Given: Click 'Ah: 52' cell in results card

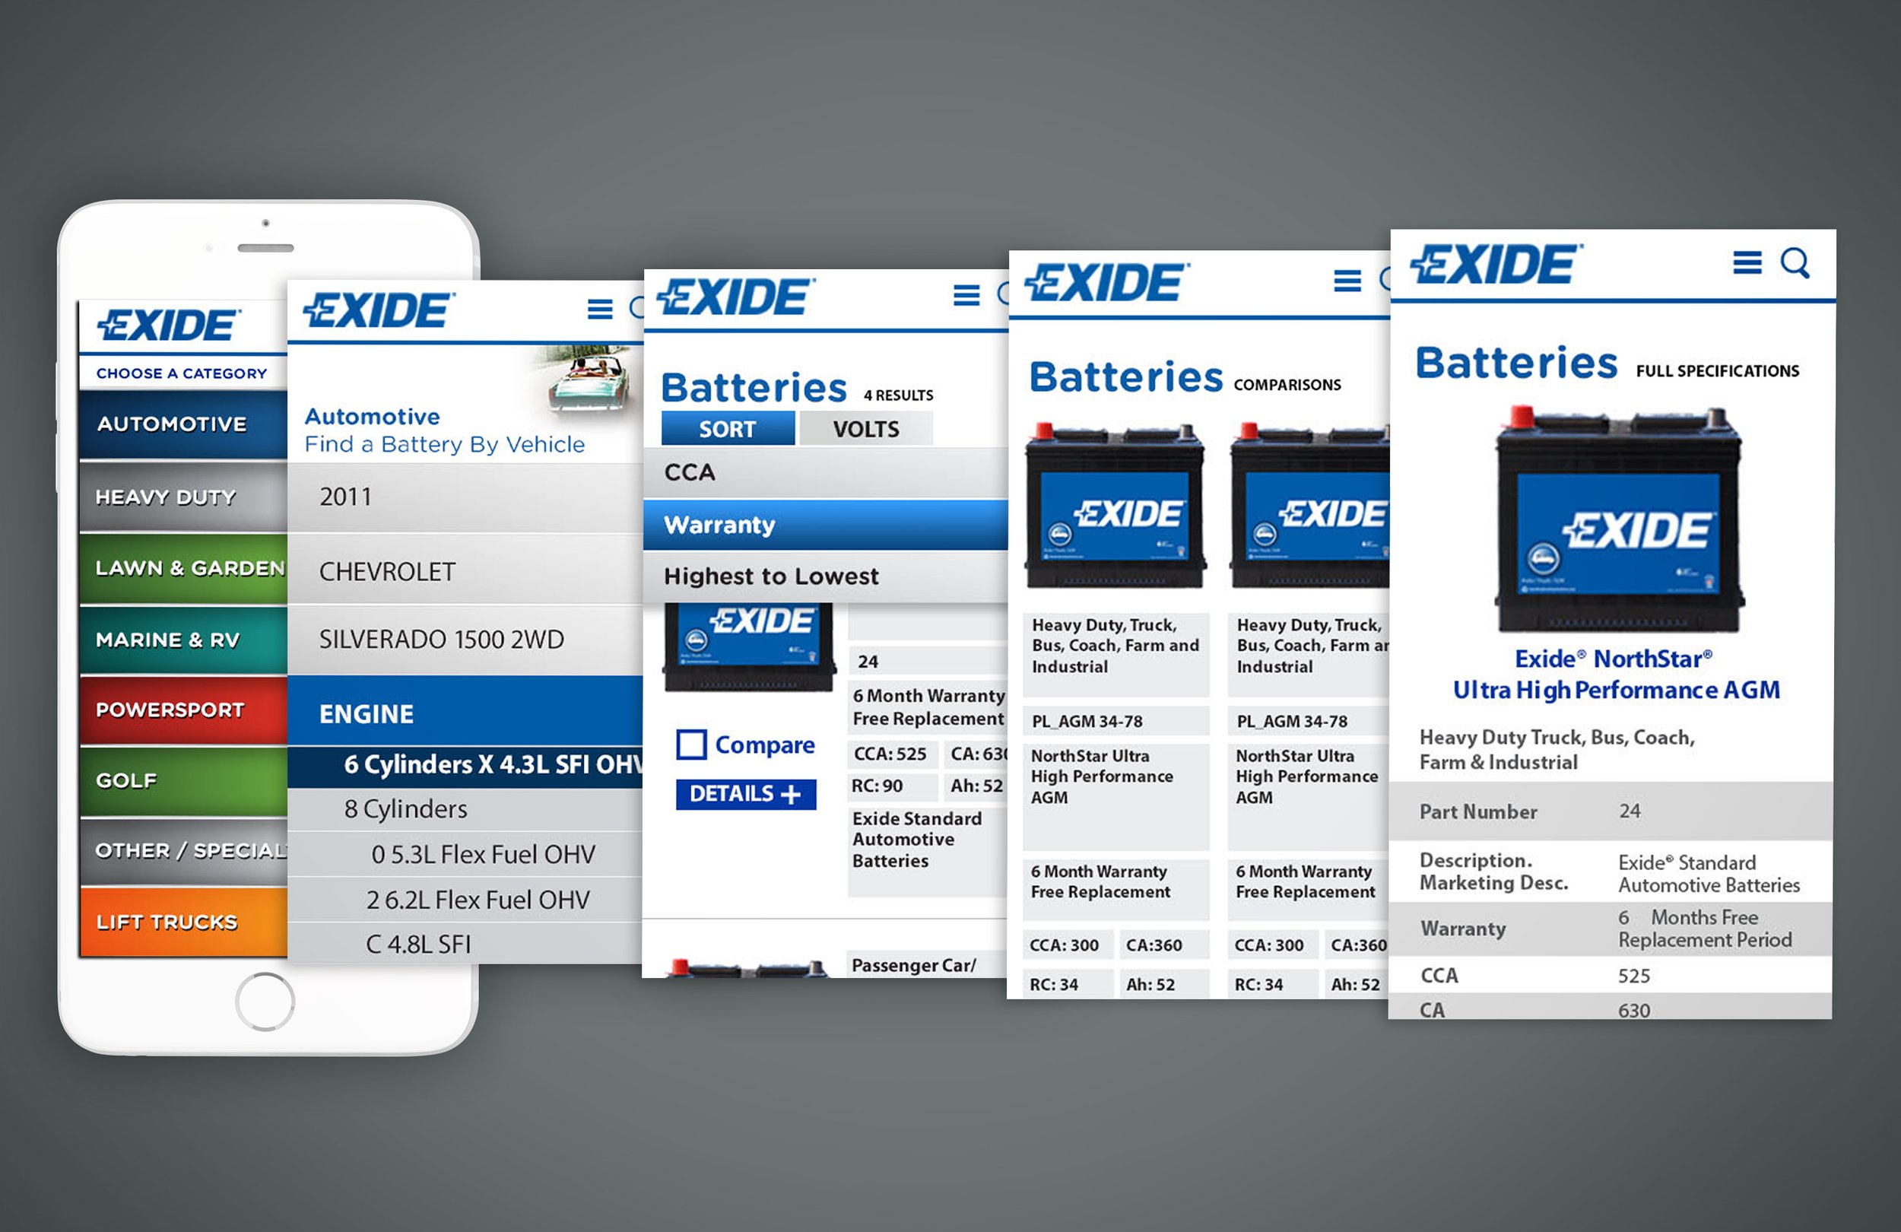Looking at the screenshot, I should point(976,786).
